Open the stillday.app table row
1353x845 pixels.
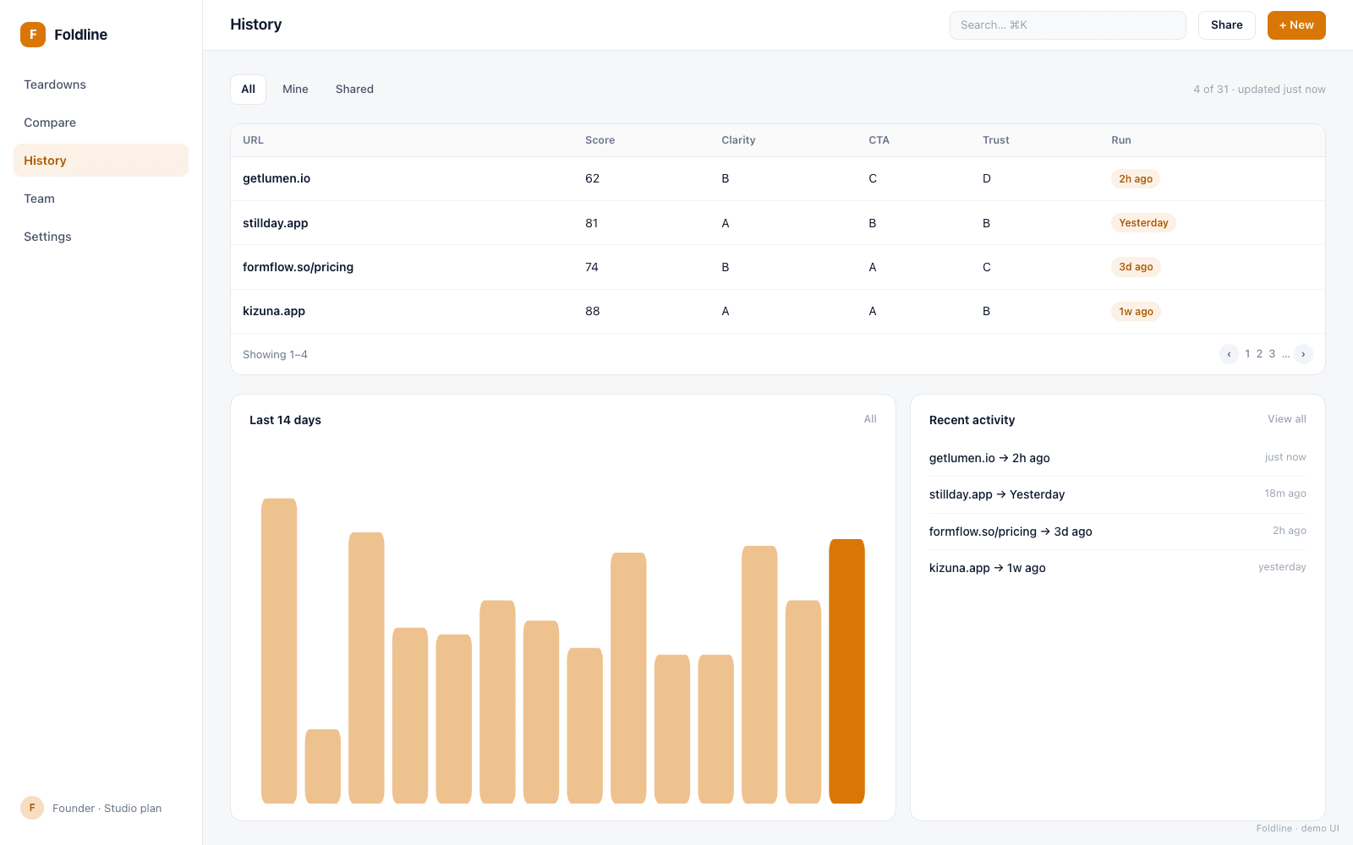pos(777,223)
